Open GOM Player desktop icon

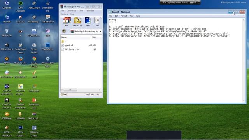[x=7, y=115]
